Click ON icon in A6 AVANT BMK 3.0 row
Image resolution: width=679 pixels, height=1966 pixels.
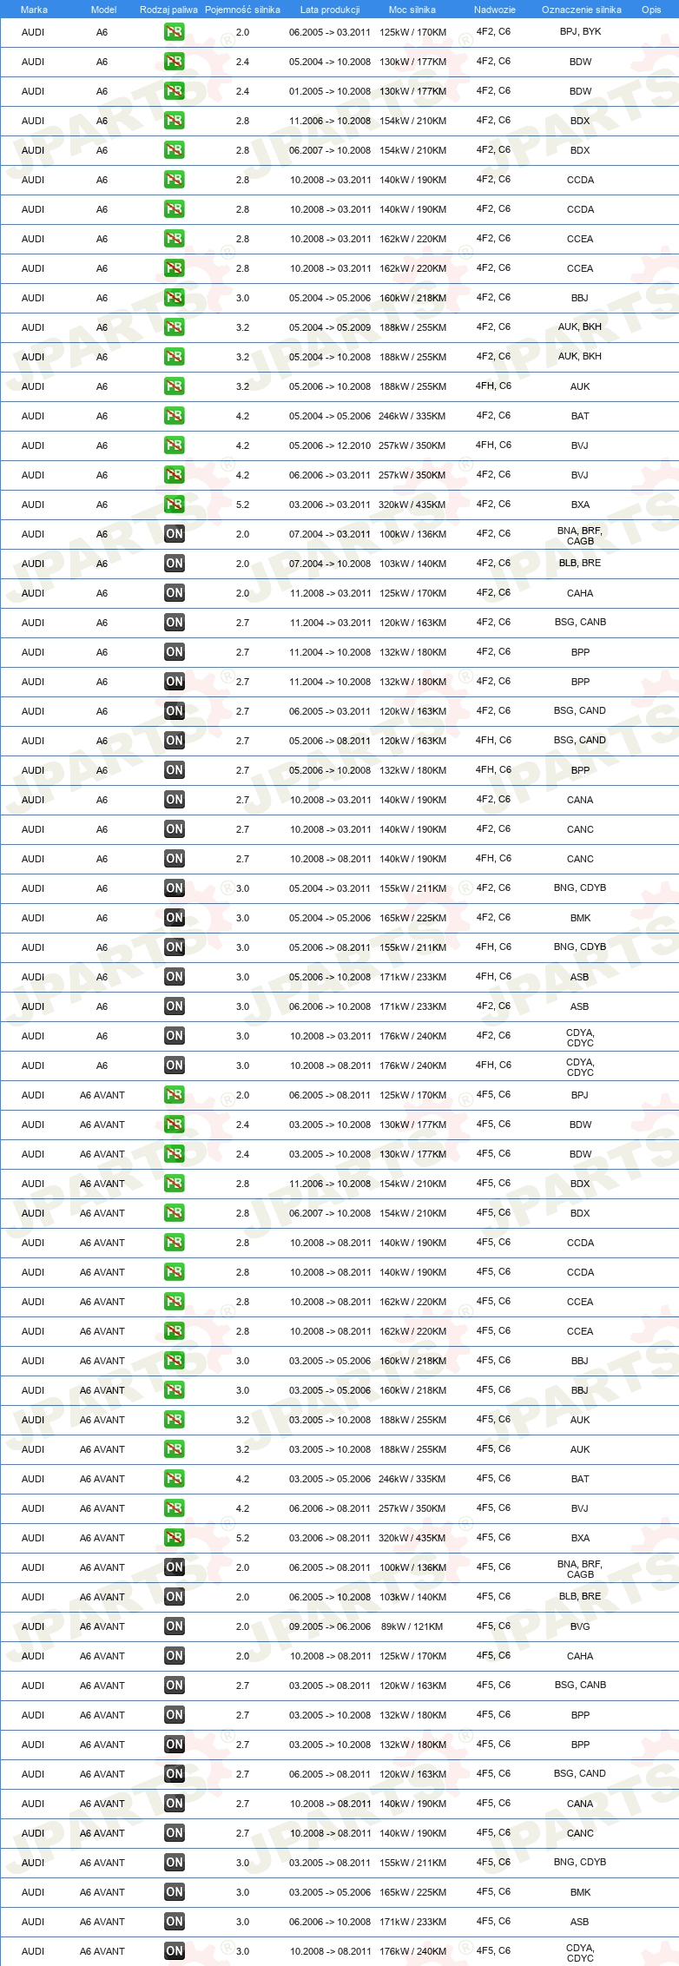(174, 1892)
